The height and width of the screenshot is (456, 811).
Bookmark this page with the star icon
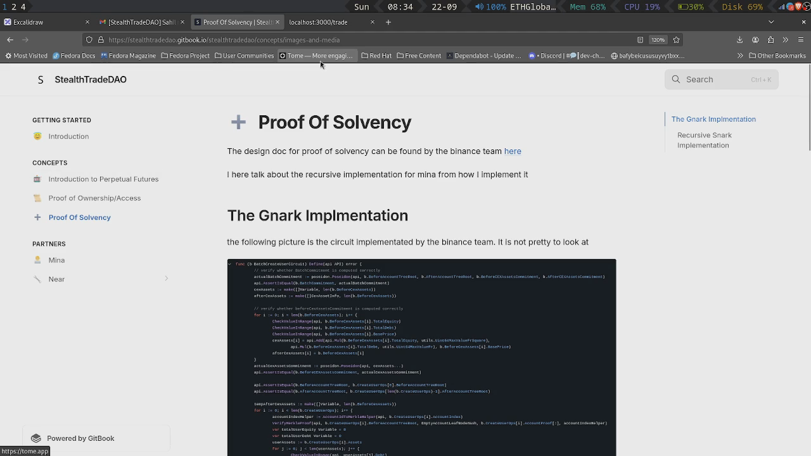click(676, 40)
